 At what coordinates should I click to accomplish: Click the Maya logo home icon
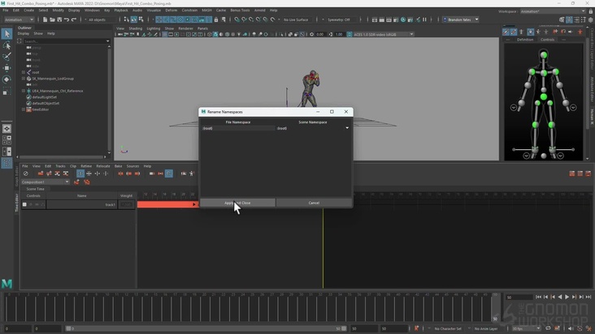(7, 284)
